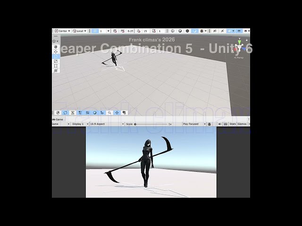Adjust the Game view Scale slider
Viewport: 302px width, 226px height.
tap(151, 124)
